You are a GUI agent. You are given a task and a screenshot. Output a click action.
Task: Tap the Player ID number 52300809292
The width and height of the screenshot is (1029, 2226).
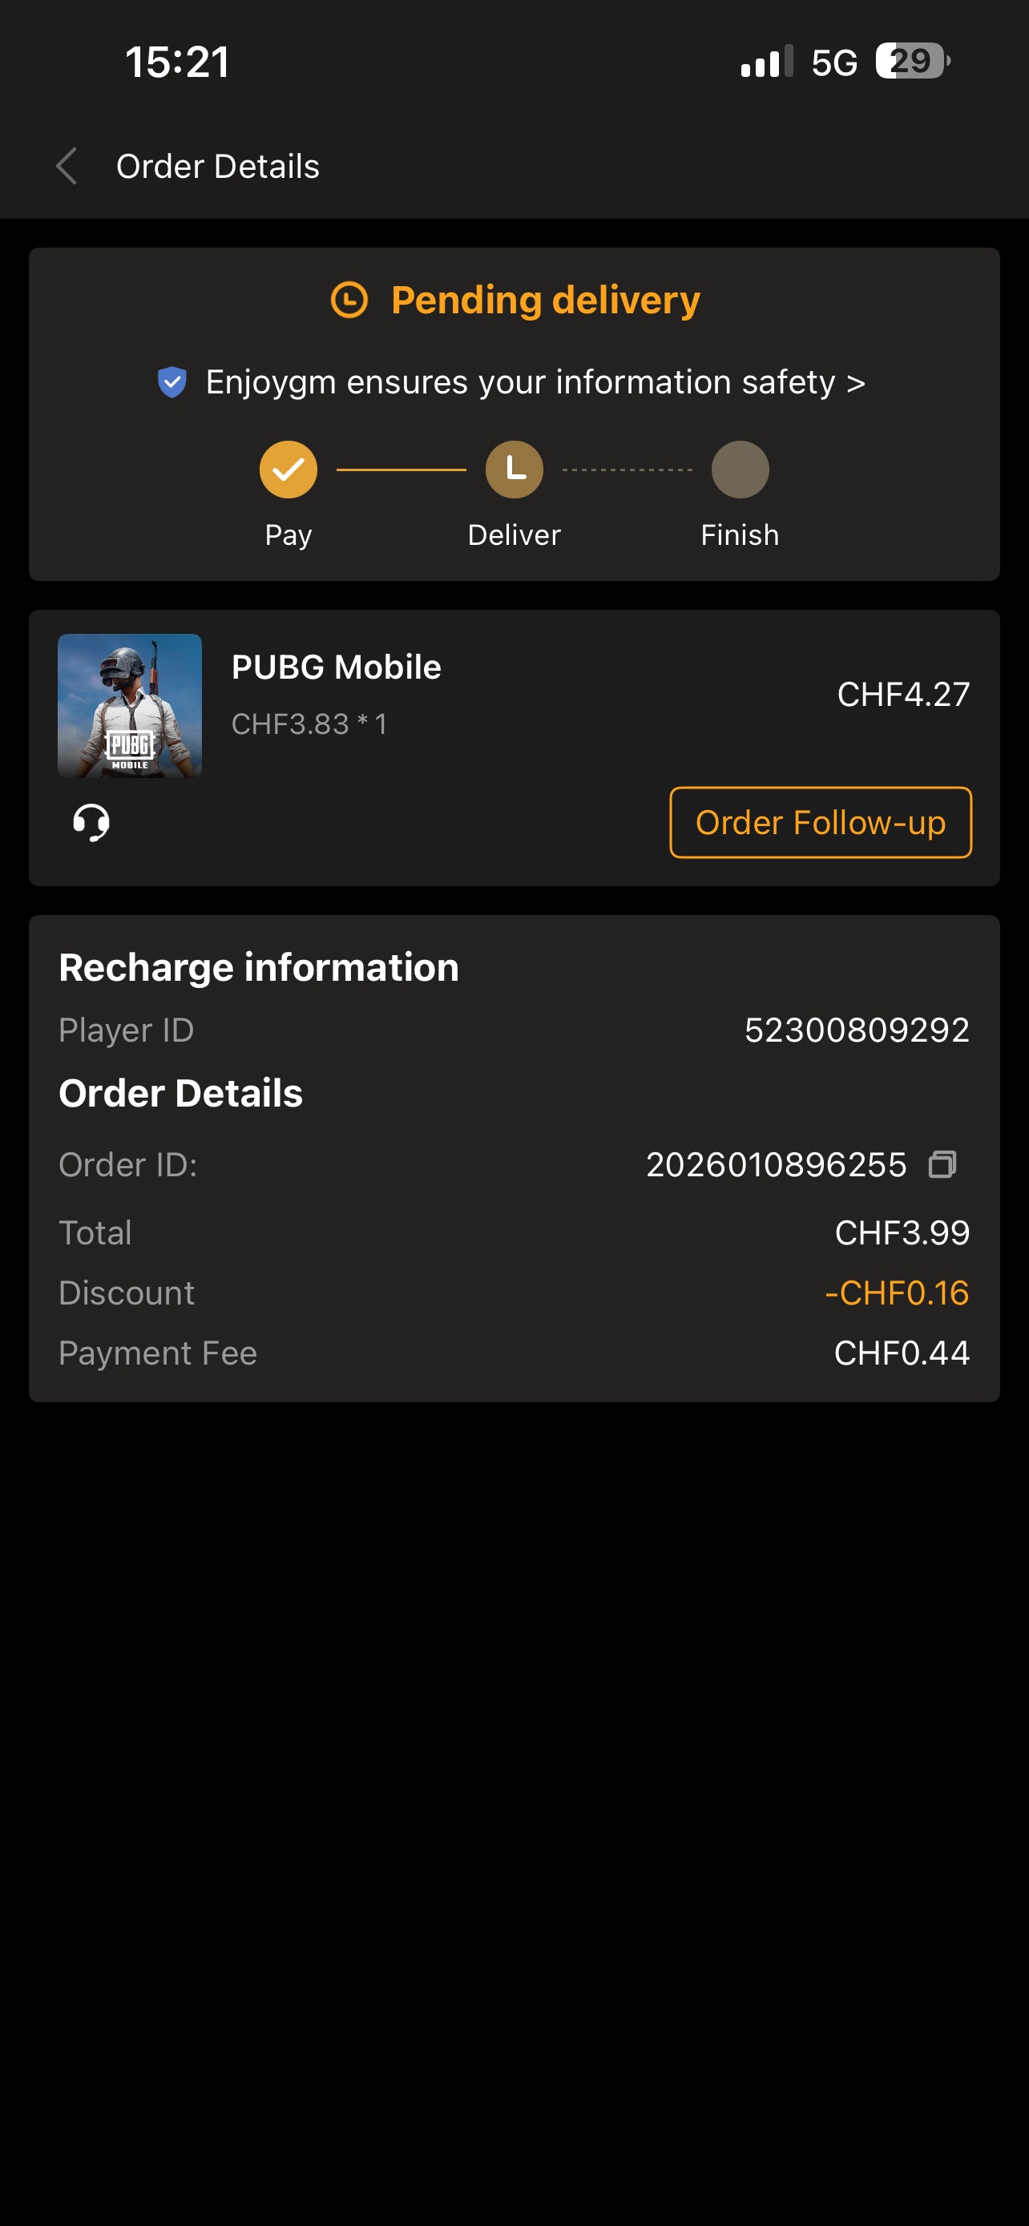point(856,1030)
